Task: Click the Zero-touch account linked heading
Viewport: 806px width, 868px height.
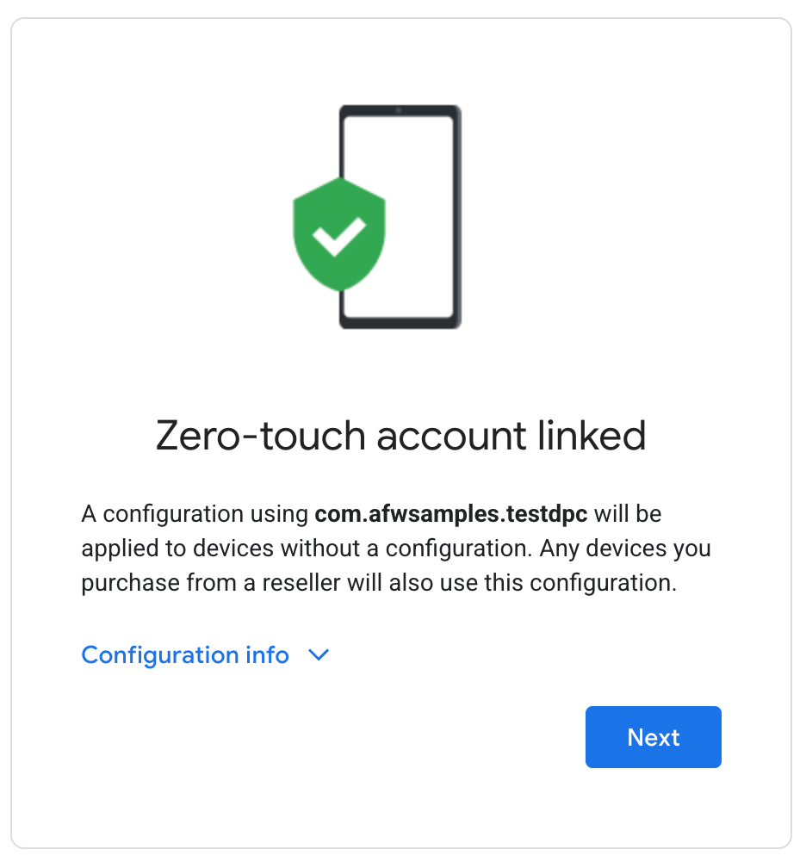Action: pyautogui.click(x=400, y=436)
